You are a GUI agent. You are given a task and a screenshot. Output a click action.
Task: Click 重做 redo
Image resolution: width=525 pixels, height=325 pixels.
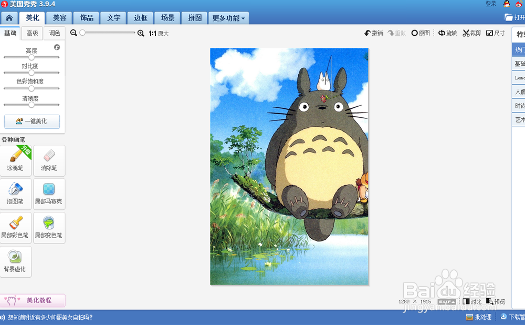[397, 33]
